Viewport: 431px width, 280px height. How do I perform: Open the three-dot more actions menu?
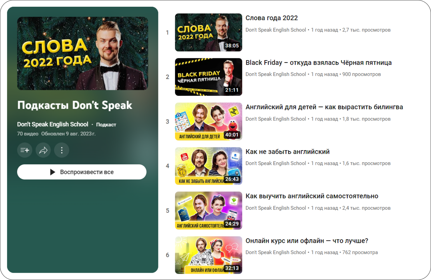click(x=62, y=150)
